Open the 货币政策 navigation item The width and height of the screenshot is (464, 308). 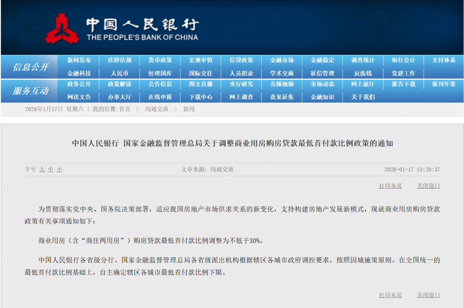tap(160, 60)
